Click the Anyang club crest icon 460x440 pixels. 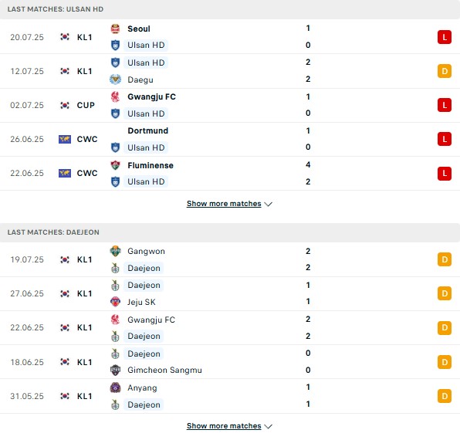115,388
